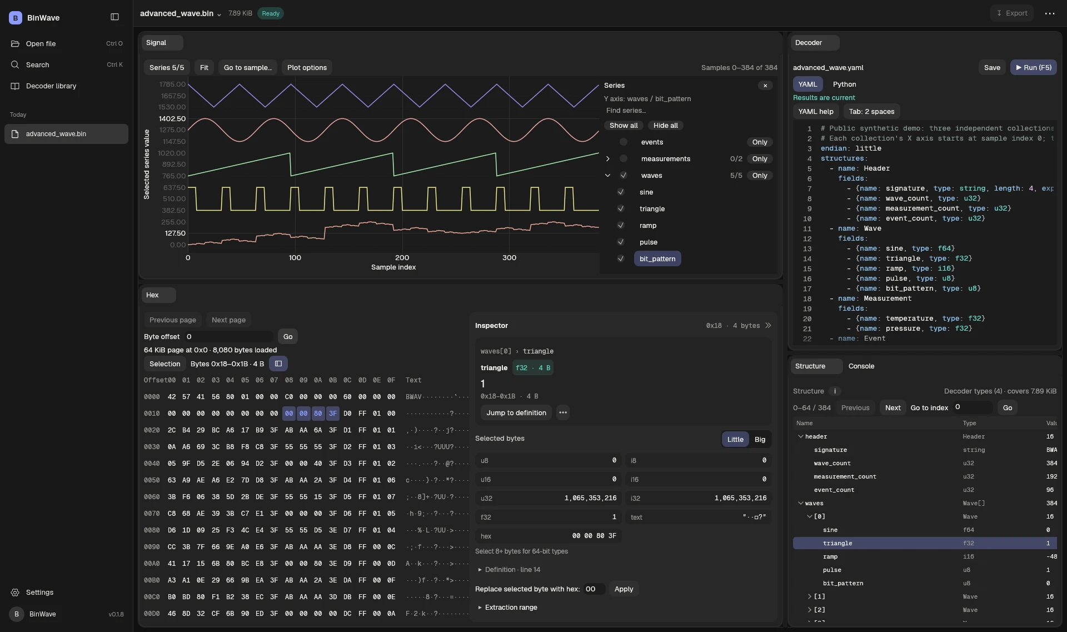Click the Search magnifier icon
The width and height of the screenshot is (1067, 632).
pos(15,65)
